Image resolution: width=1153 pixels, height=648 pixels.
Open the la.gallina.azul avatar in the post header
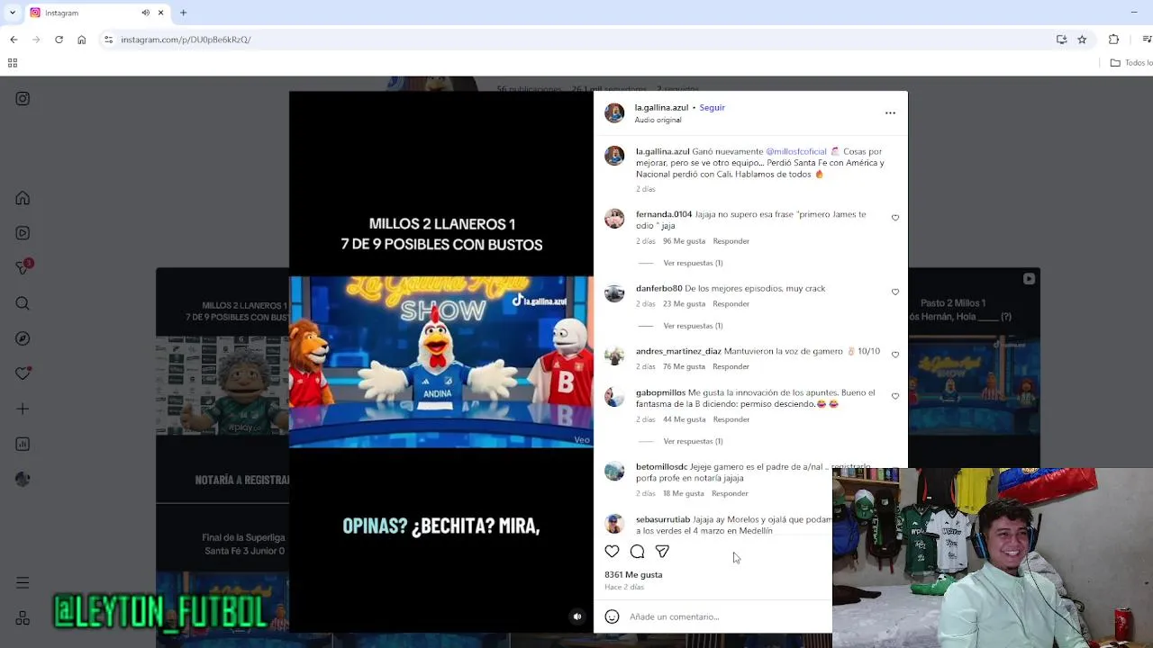[614, 112]
